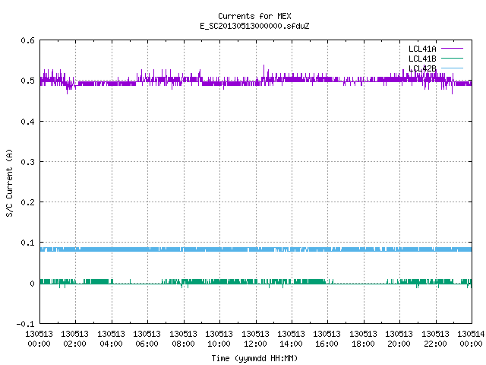Click the blue LCL42B legend line sample
The image size is (486, 365).
pyautogui.click(x=452, y=68)
